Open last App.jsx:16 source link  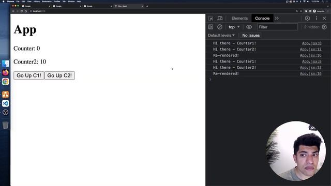310,73
